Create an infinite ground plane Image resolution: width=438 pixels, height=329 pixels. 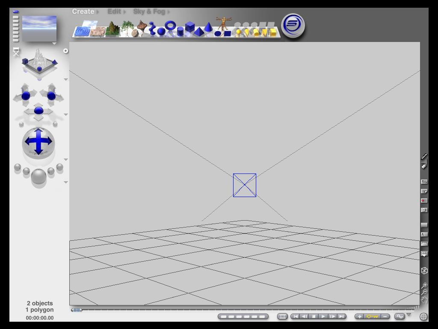click(98, 32)
